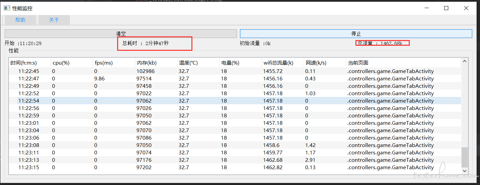Click the fps(ms) column header
Viewport: 480px width, 185px height.
[x=114, y=63]
